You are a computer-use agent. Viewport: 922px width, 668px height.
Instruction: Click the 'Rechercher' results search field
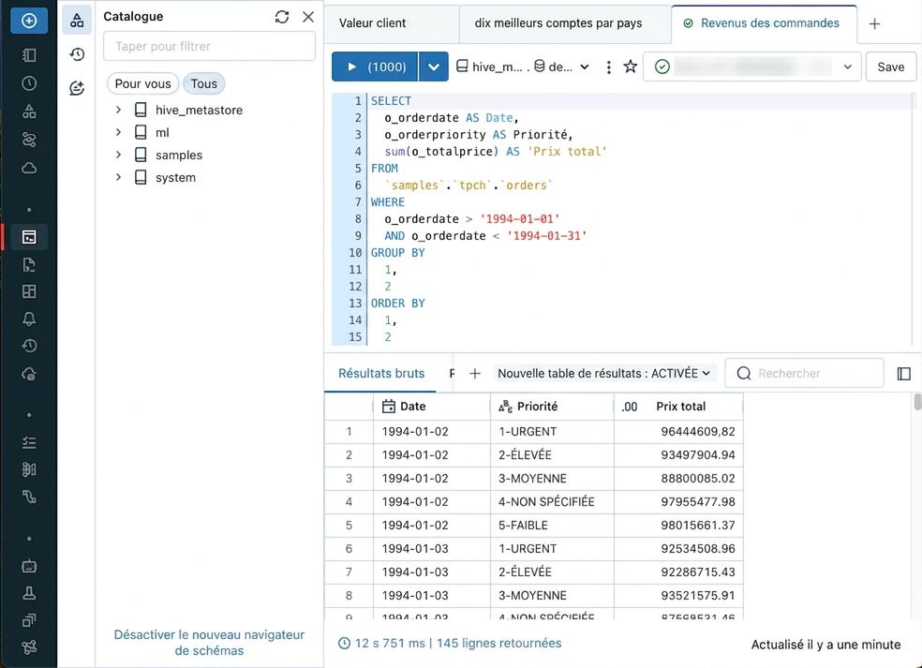804,374
